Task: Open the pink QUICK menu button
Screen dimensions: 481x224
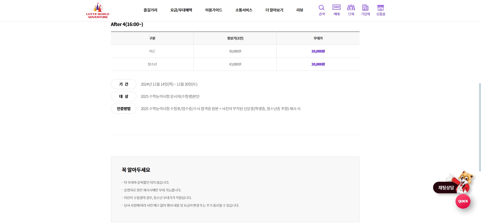Action: point(463,201)
